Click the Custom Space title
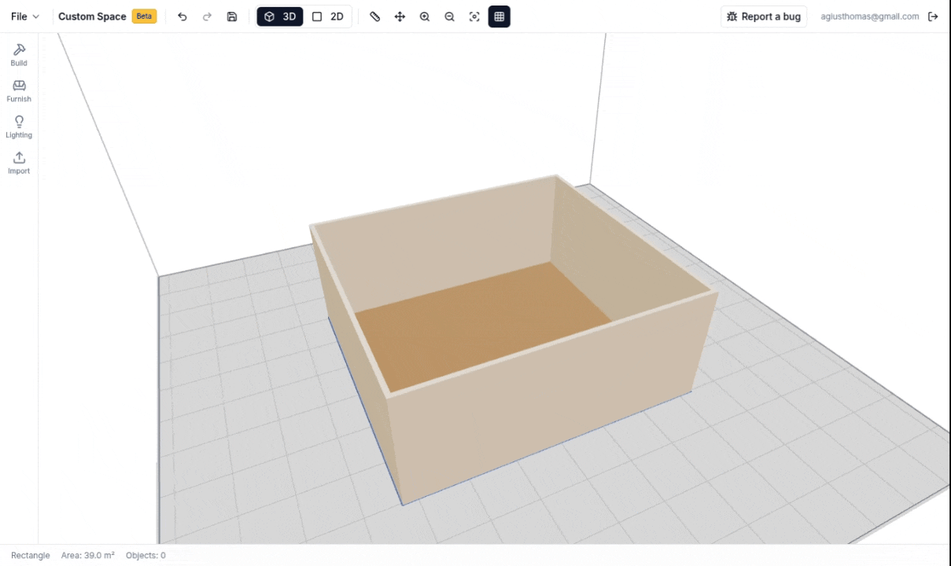 click(92, 17)
